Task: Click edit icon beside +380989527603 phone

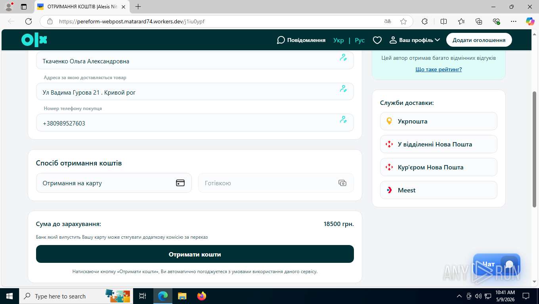Action: coord(343,120)
